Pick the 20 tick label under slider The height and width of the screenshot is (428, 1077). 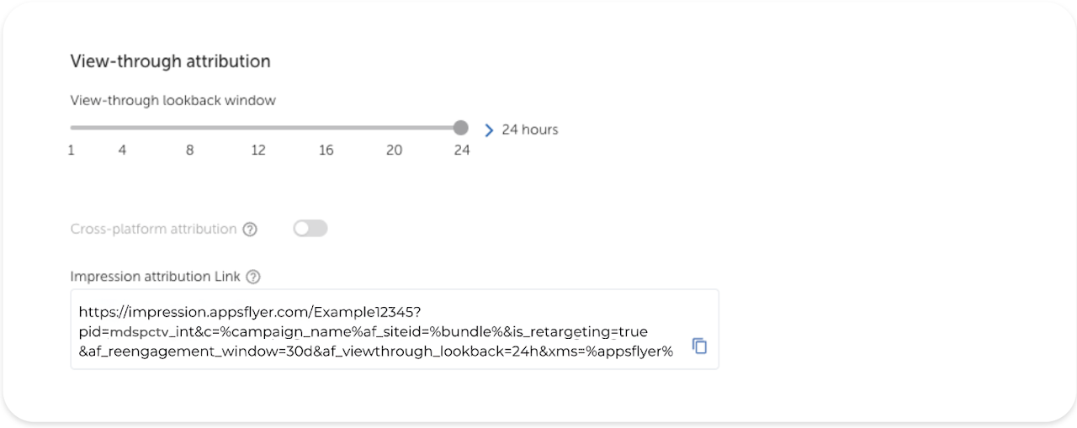394,151
